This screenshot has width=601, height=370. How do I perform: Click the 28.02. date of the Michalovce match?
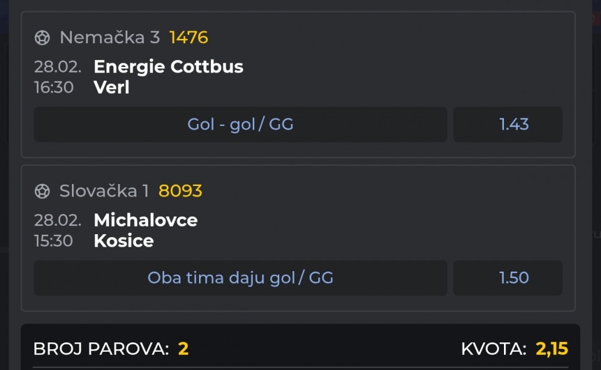[58, 220]
